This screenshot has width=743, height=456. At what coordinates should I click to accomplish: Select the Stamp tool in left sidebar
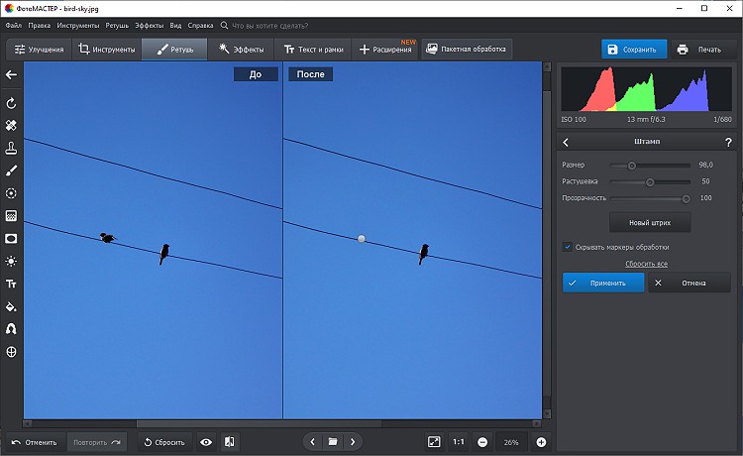point(11,148)
